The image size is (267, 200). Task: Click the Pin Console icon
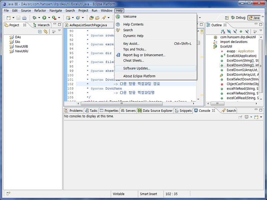[240, 117]
